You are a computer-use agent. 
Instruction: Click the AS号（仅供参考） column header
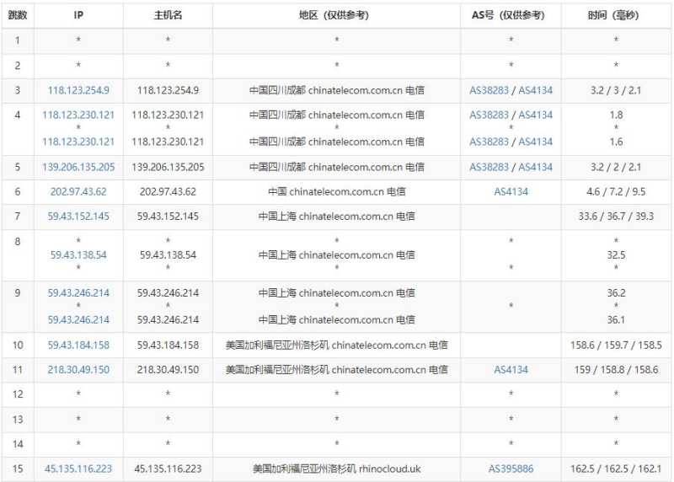point(509,15)
